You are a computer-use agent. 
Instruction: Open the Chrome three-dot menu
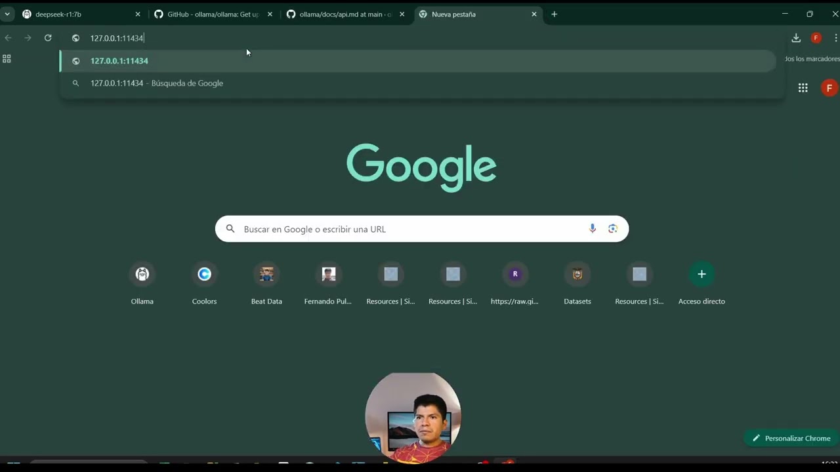835,38
